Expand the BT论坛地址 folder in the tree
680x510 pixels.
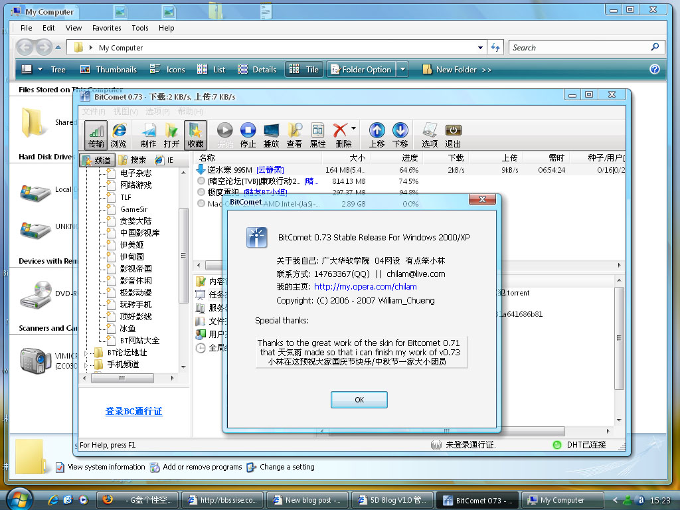pos(86,353)
